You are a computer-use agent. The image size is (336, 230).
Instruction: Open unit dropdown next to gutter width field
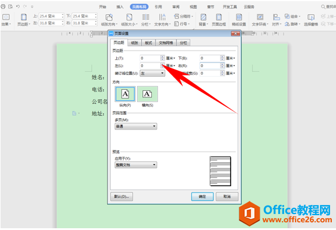(231, 73)
